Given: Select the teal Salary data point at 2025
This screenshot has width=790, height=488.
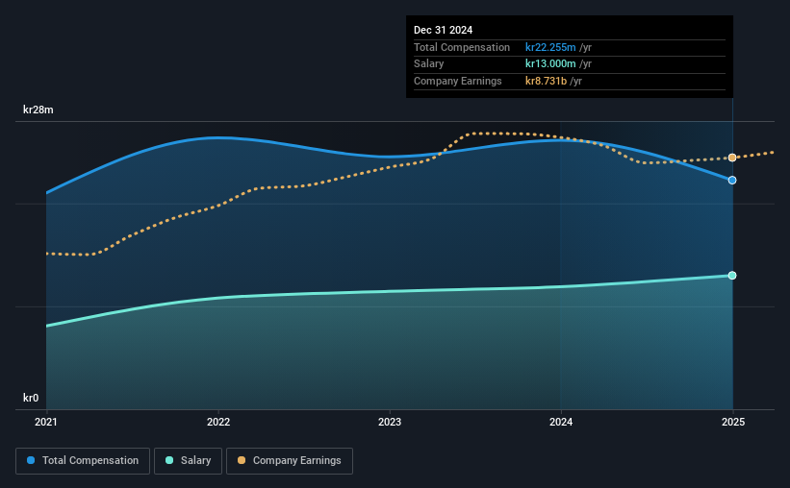Looking at the screenshot, I should coord(732,275).
